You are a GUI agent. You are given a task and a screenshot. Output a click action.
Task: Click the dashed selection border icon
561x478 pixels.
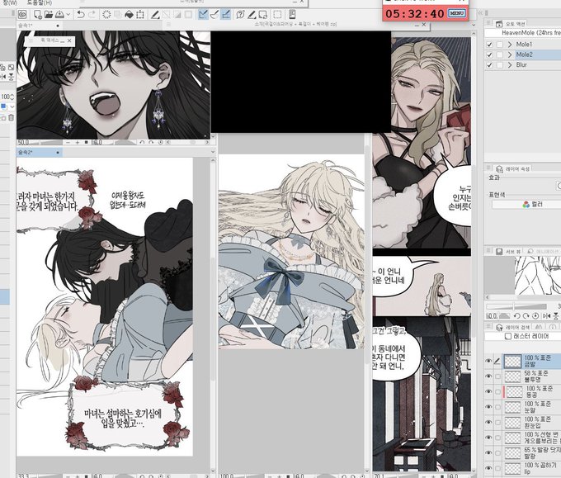click(x=277, y=15)
